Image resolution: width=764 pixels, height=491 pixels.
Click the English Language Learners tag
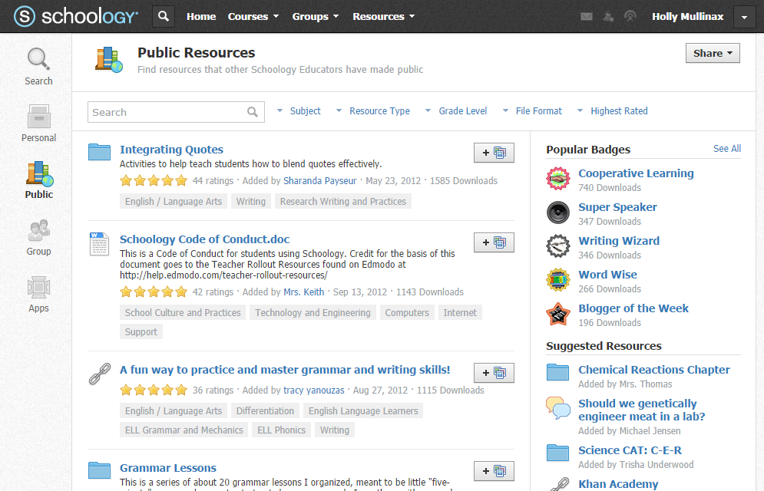pos(363,410)
